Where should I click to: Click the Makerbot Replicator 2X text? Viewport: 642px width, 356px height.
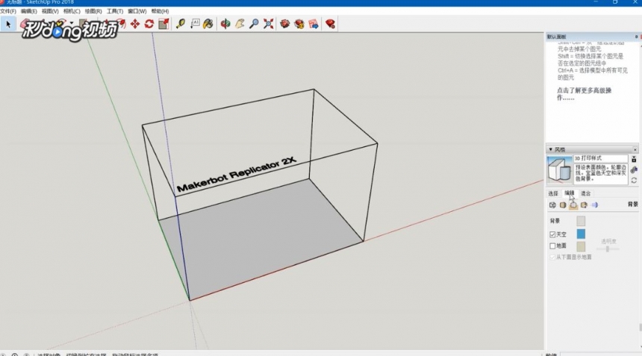click(236, 175)
